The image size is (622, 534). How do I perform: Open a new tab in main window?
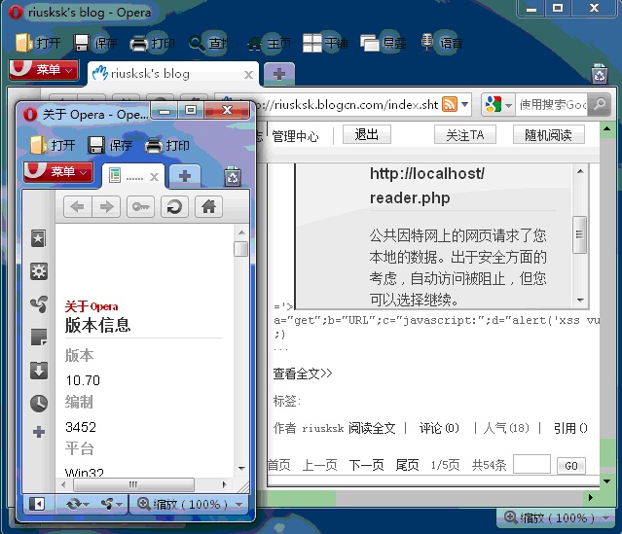(279, 74)
